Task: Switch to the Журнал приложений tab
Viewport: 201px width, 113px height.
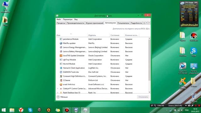Action: tap(95, 23)
